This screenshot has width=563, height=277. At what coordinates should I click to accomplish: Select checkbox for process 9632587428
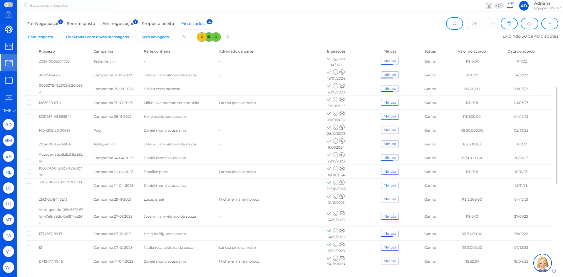pos(29,75)
